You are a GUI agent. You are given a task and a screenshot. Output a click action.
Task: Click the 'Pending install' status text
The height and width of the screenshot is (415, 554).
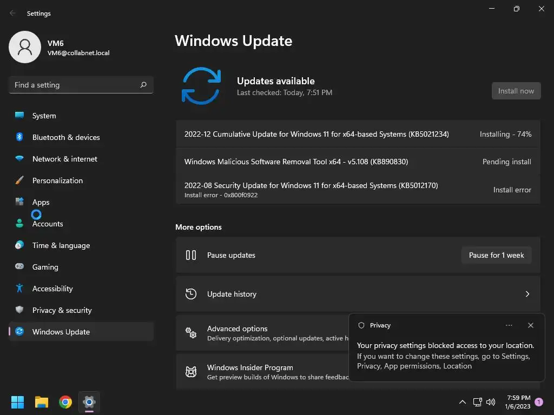pyautogui.click(x=506, y=162)
